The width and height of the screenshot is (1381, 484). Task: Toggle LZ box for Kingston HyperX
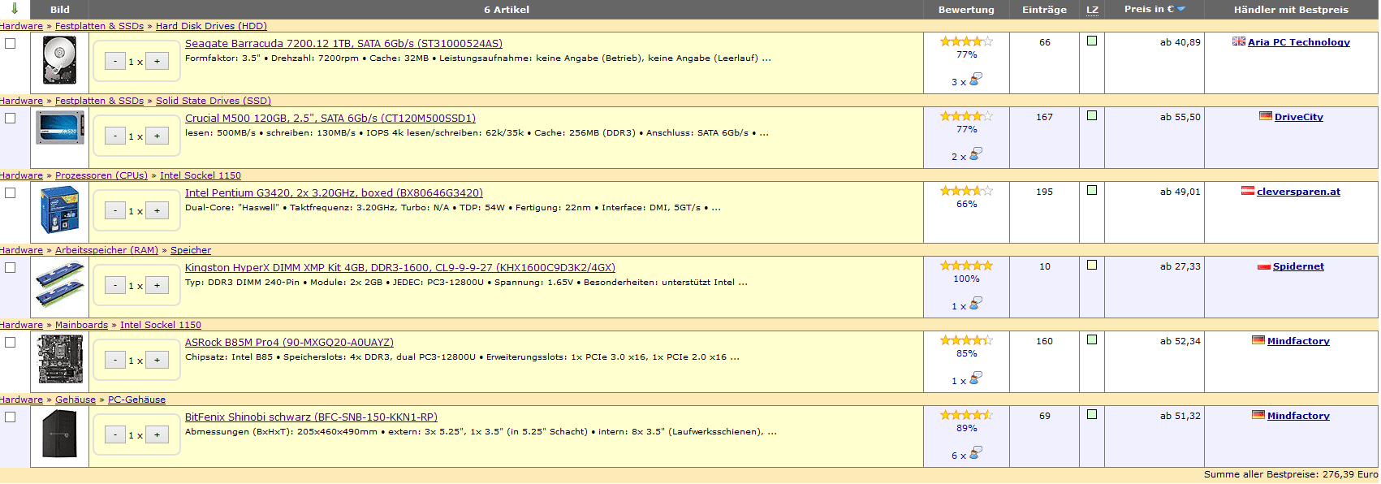coord(1092,265)
